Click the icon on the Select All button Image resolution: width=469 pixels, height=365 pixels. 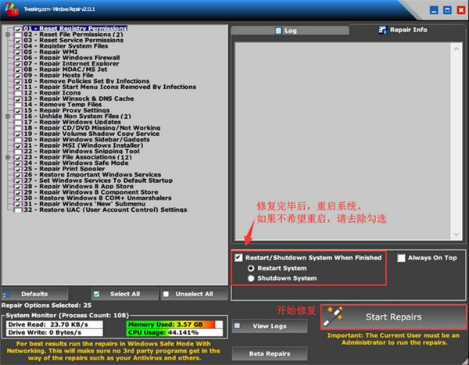click(x=98, y=294)
